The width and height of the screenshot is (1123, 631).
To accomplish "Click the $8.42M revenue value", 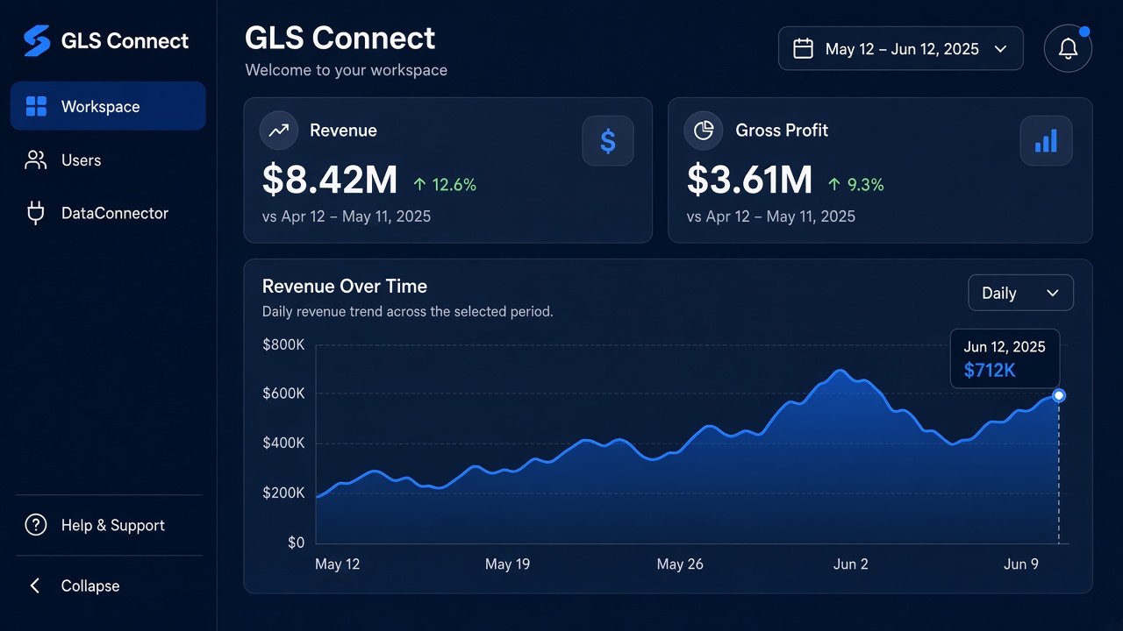I will (x=330, y=180).
